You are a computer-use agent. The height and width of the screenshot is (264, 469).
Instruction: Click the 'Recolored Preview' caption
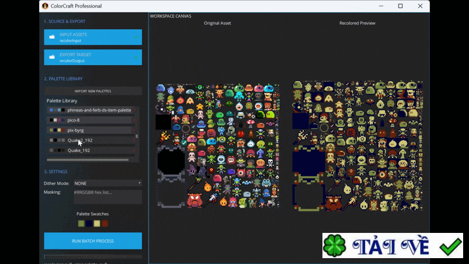point(357,23)
